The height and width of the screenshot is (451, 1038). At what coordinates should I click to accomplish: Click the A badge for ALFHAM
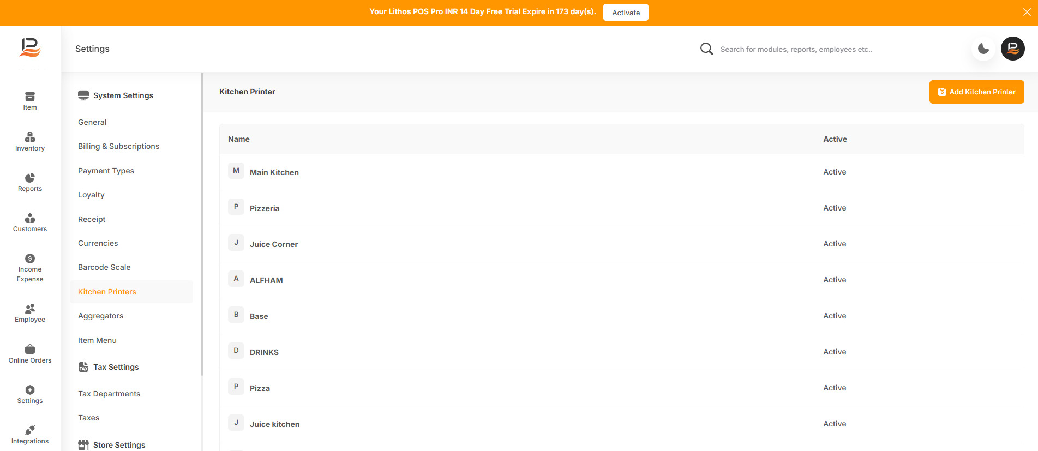click(236, 279)
